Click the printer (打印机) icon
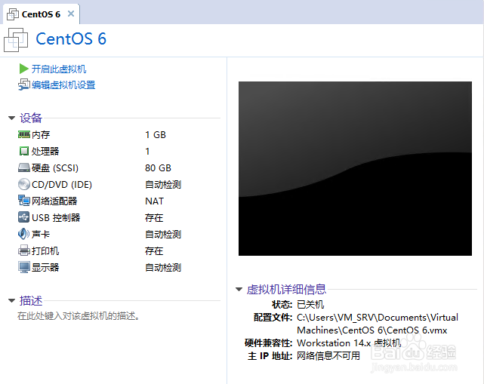The width and height of the screenshot is (484, 384). [24, 250]
